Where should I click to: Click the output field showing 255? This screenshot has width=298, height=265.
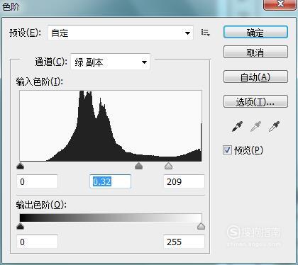[x=184, y=242]
